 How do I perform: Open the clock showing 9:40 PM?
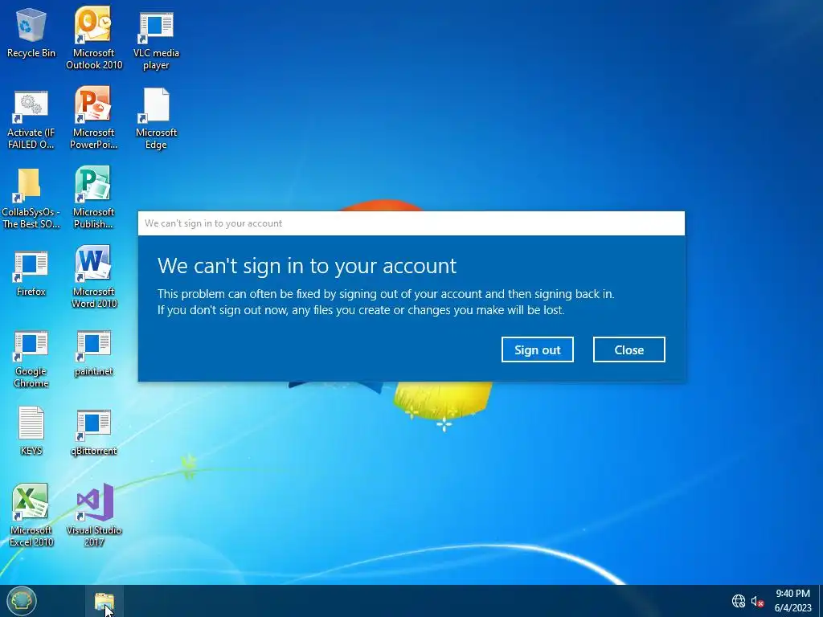point(793,601)
